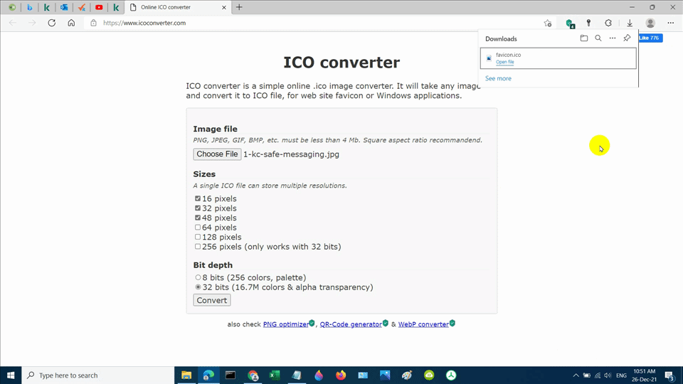This screenshot has height=384, width=683.
Task: Open Chrome from taskbar
Action: coord(253,375)
